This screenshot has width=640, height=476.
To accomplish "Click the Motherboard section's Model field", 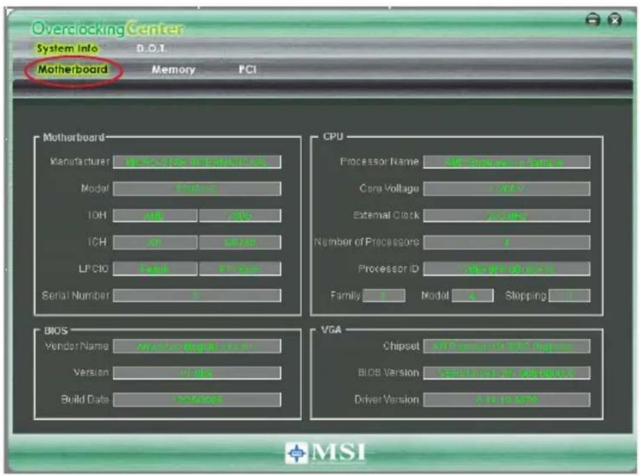I will pyautogui.click(x=197, y=189).
